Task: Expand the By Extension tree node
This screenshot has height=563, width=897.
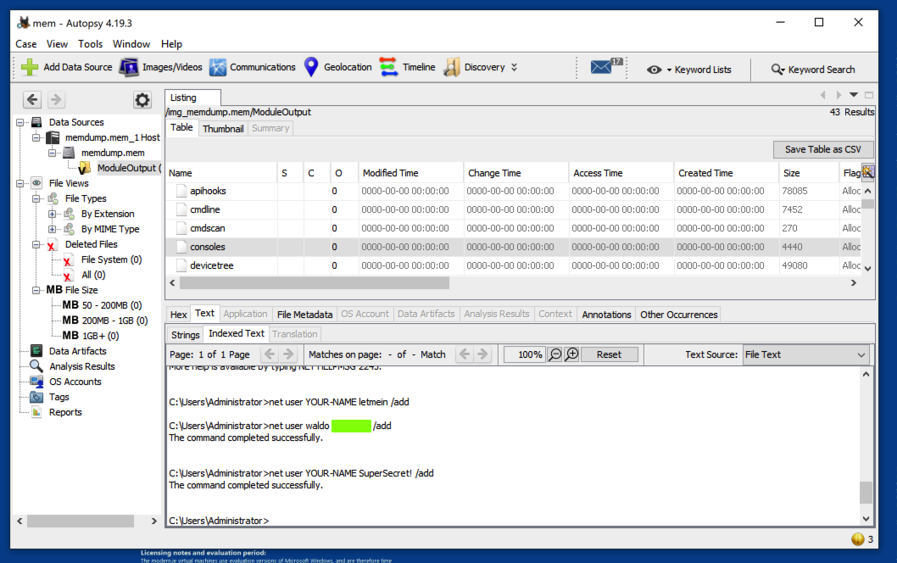Action: click(x=53, y=214)
